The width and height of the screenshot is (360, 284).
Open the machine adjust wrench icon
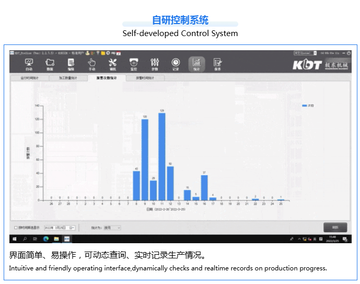(x=112, y=64)
